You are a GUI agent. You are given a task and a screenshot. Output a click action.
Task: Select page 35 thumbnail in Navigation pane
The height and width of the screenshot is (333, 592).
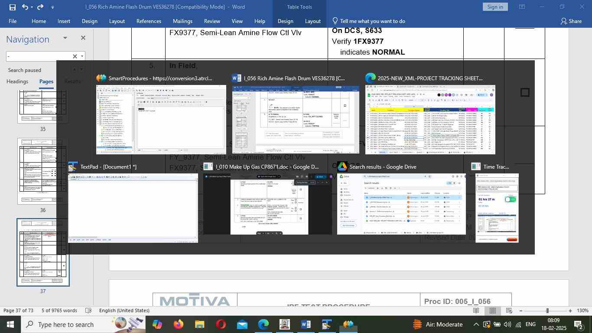[x=43, y=107]
